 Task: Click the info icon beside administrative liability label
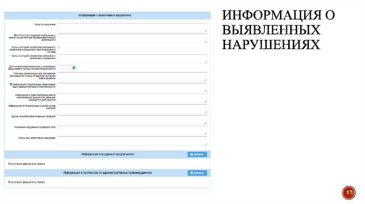(11, 84)
